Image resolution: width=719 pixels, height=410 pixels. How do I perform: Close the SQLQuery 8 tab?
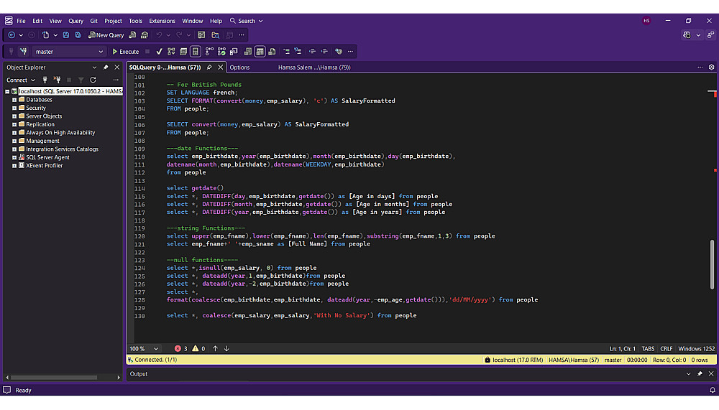[221, 67]
